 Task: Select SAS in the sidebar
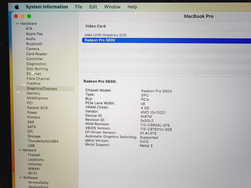[31, 122]
